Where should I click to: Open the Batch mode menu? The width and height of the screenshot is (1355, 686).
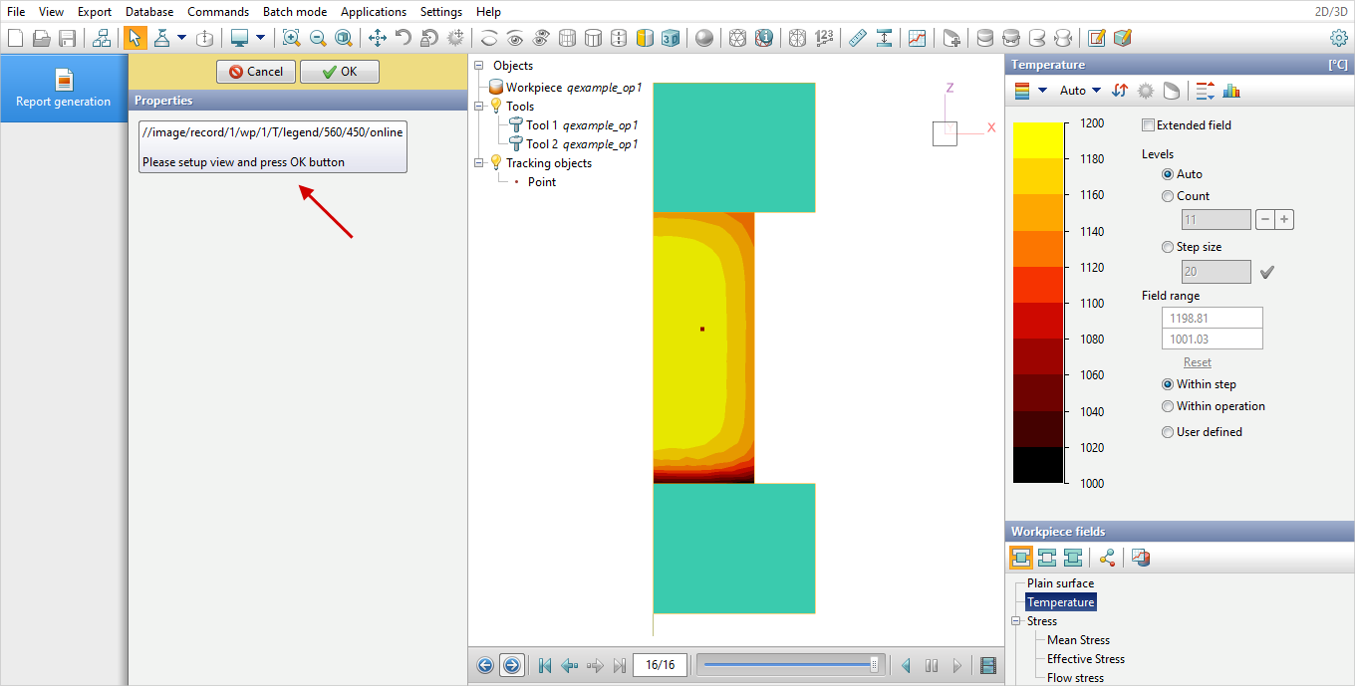pyautogui.click(x=294, y=12)
